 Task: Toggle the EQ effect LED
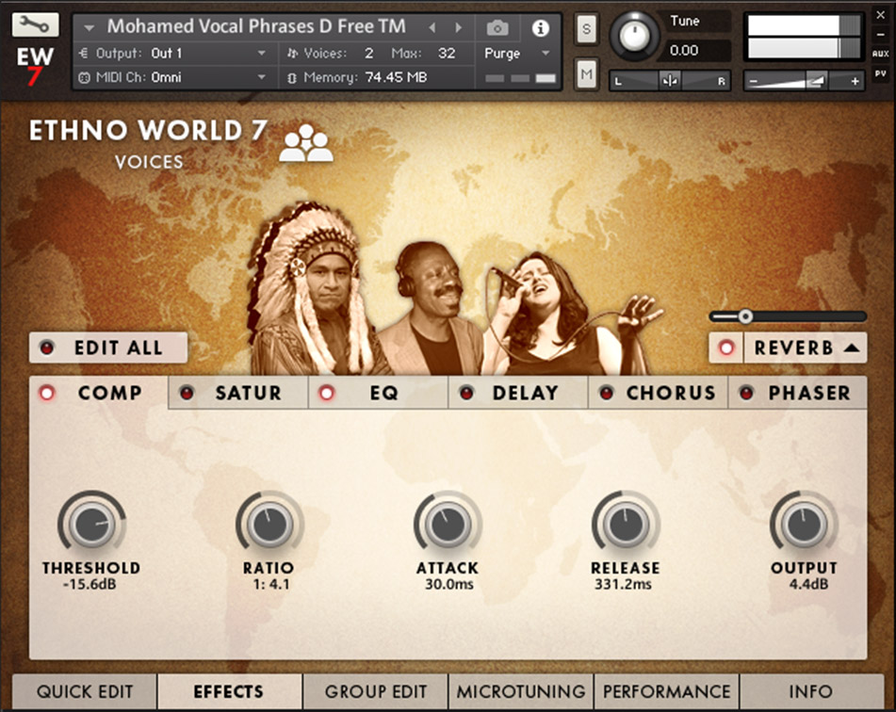point(326,393)
